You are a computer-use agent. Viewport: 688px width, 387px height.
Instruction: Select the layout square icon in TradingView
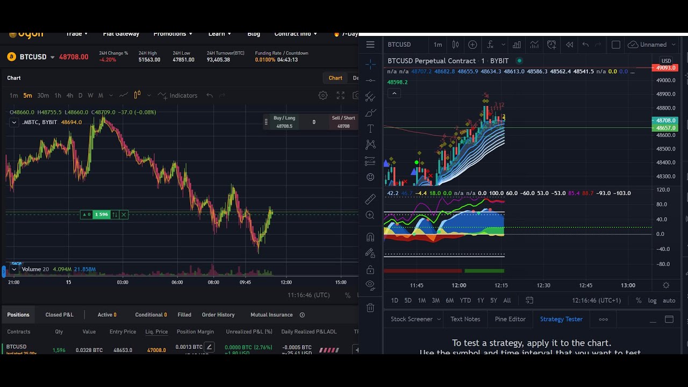tap(616, 45)
